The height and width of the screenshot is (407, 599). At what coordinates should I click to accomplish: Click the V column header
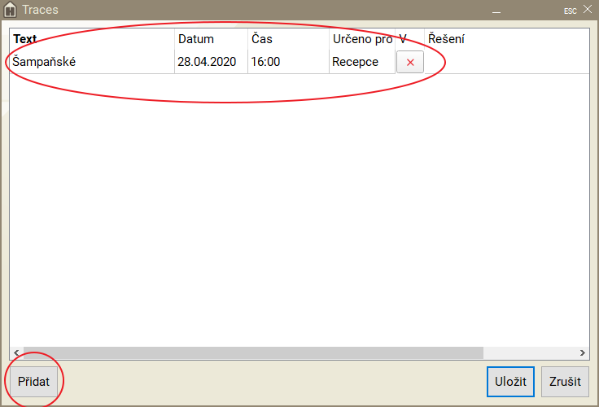[x=403, y=39]
